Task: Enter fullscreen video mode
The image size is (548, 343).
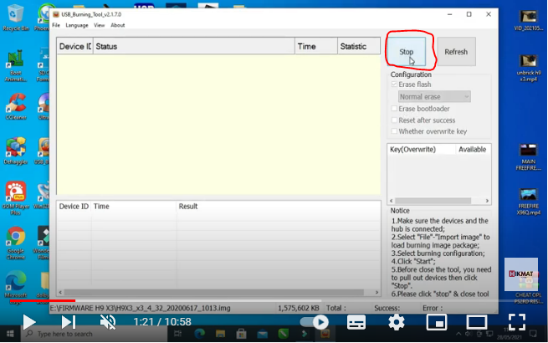Action: point(516,322)
